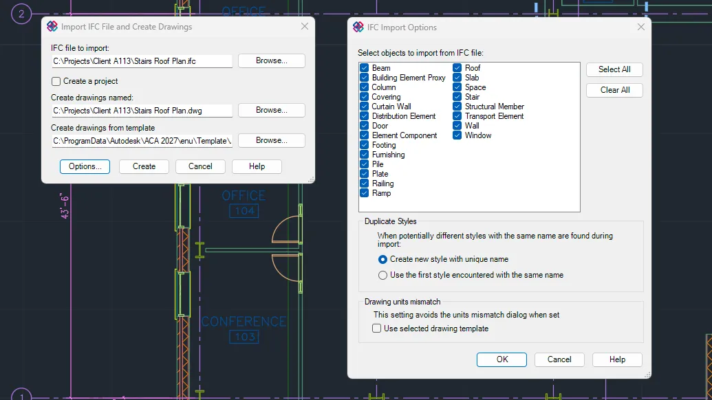Cancel the Import IFC File dialog
This screenshot has height=400, width=712.
point(200,166)
